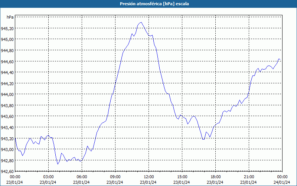
Task: Click the 15:00 time label
Action: [x=182, y=177]
